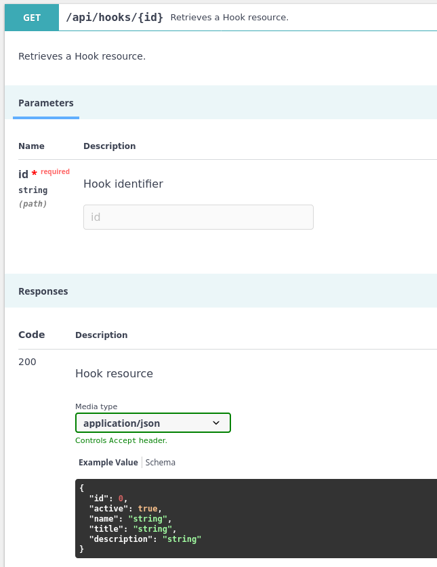Click the Hook resource response description
The image size is (437, 567).
[114, 373]
